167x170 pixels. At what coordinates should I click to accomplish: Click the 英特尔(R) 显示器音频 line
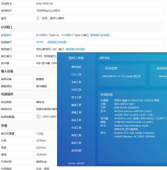126,129
